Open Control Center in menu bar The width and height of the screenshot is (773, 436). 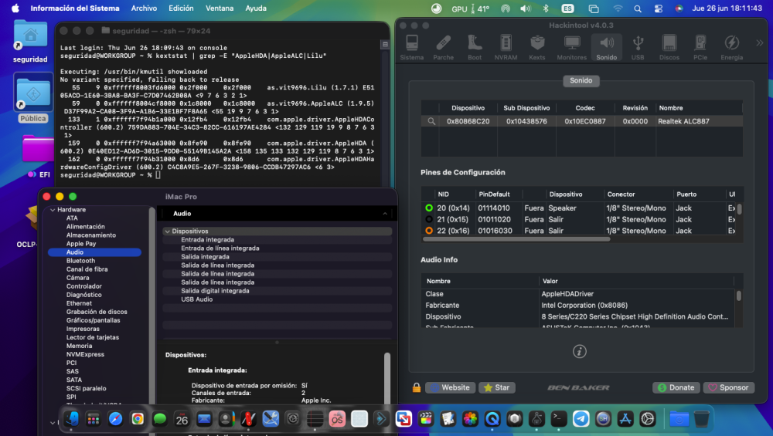[x=658, y=8]
